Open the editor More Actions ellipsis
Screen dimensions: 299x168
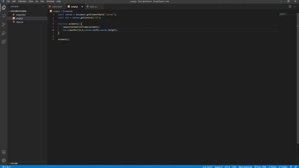click(x=295, y=7)
